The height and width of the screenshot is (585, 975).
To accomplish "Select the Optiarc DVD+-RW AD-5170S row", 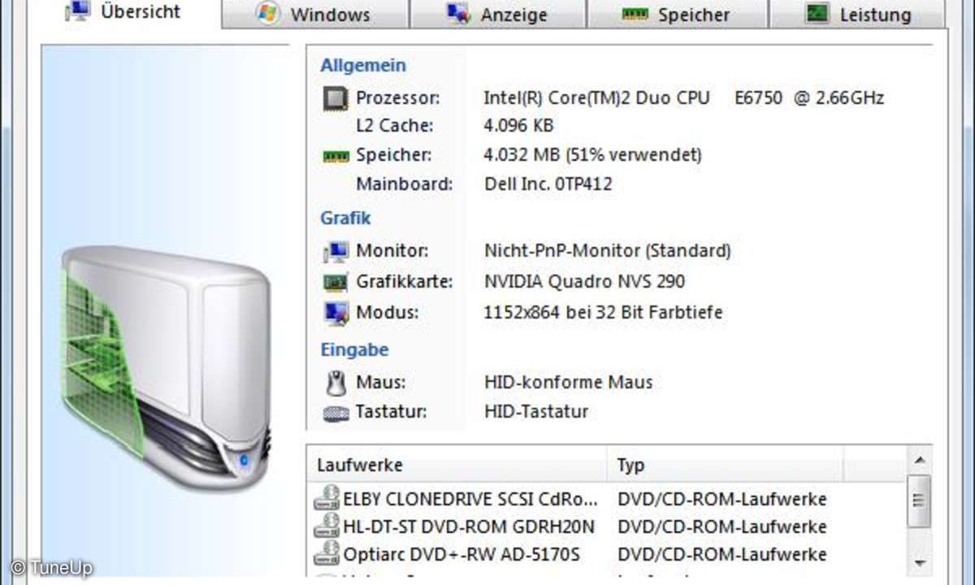I will [608, 553].
